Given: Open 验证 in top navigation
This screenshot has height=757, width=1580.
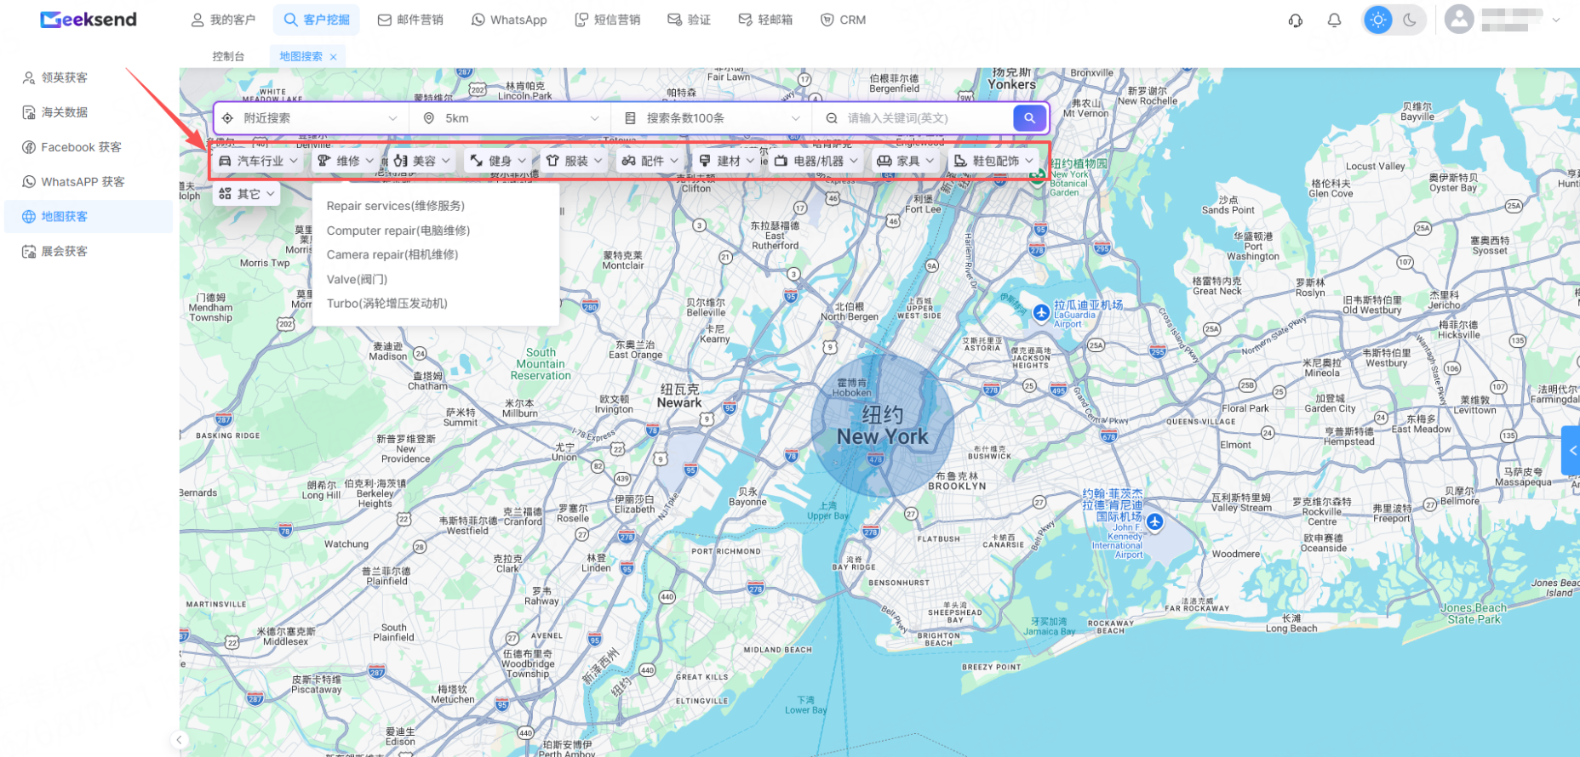Looking at the screenshot, I should (690, 20).
